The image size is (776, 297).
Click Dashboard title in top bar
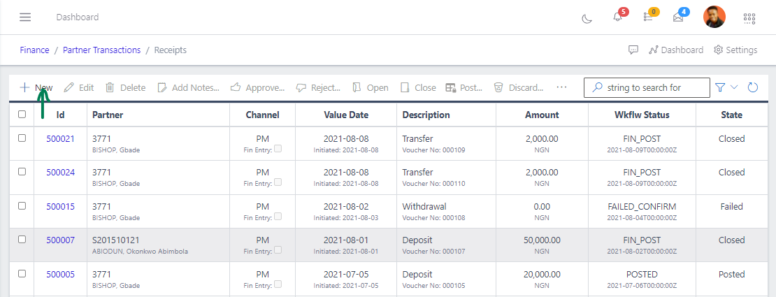pyautogui.click(x=77, y=17)
